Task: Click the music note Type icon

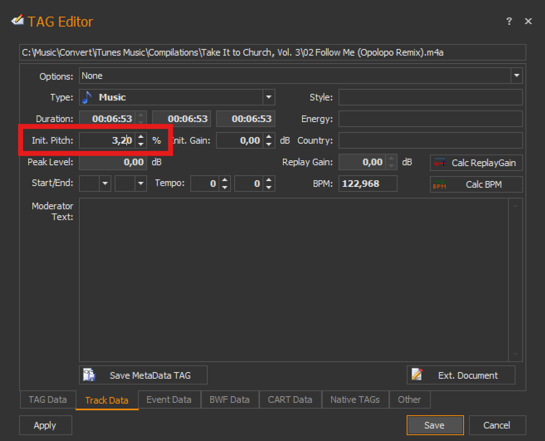Action: tap(87, 97)
